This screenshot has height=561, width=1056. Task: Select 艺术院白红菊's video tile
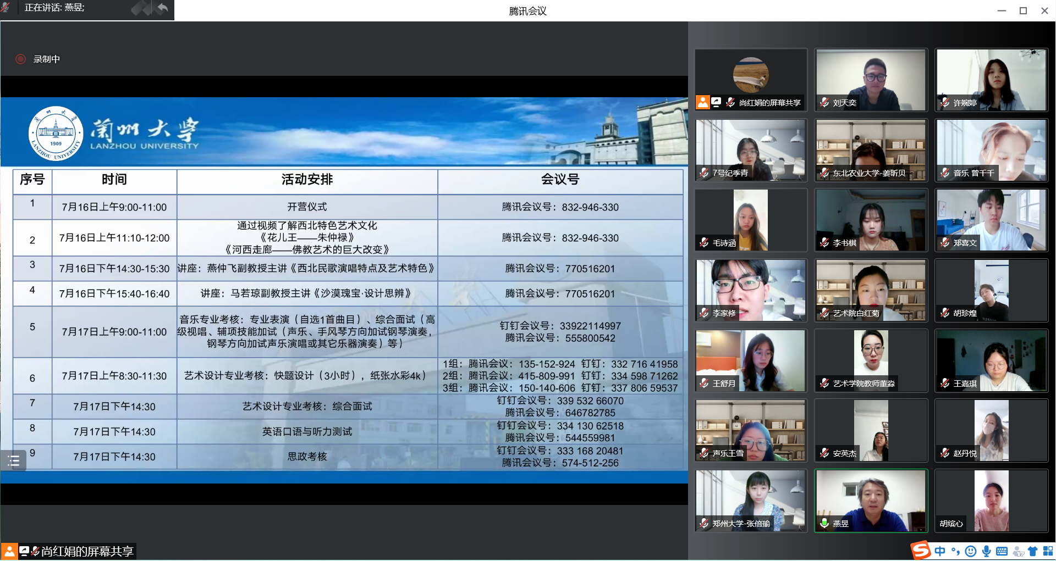871,290
